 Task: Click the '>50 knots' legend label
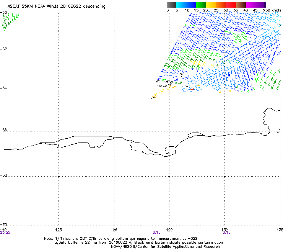tap(272, 10)
